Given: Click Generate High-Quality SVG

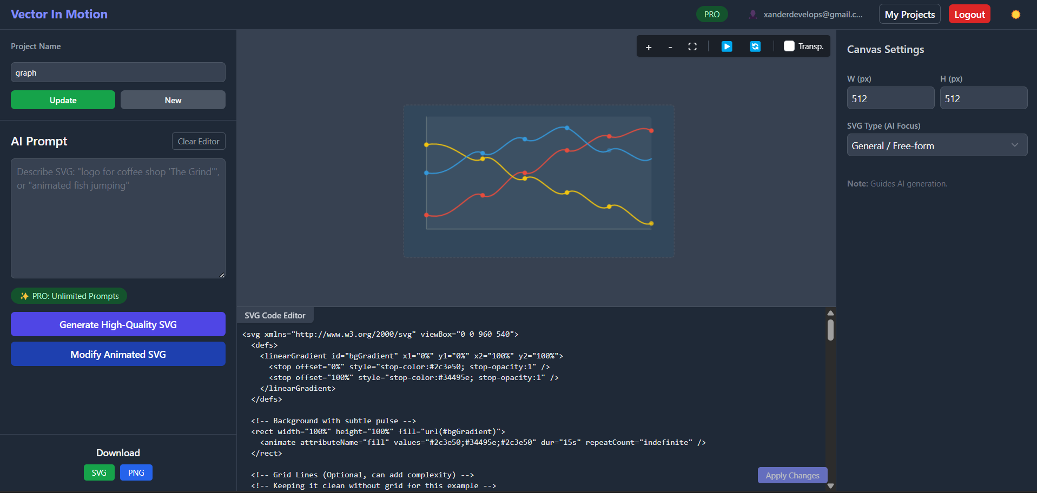Looking at the screenshot, I should tap(117, 324).
